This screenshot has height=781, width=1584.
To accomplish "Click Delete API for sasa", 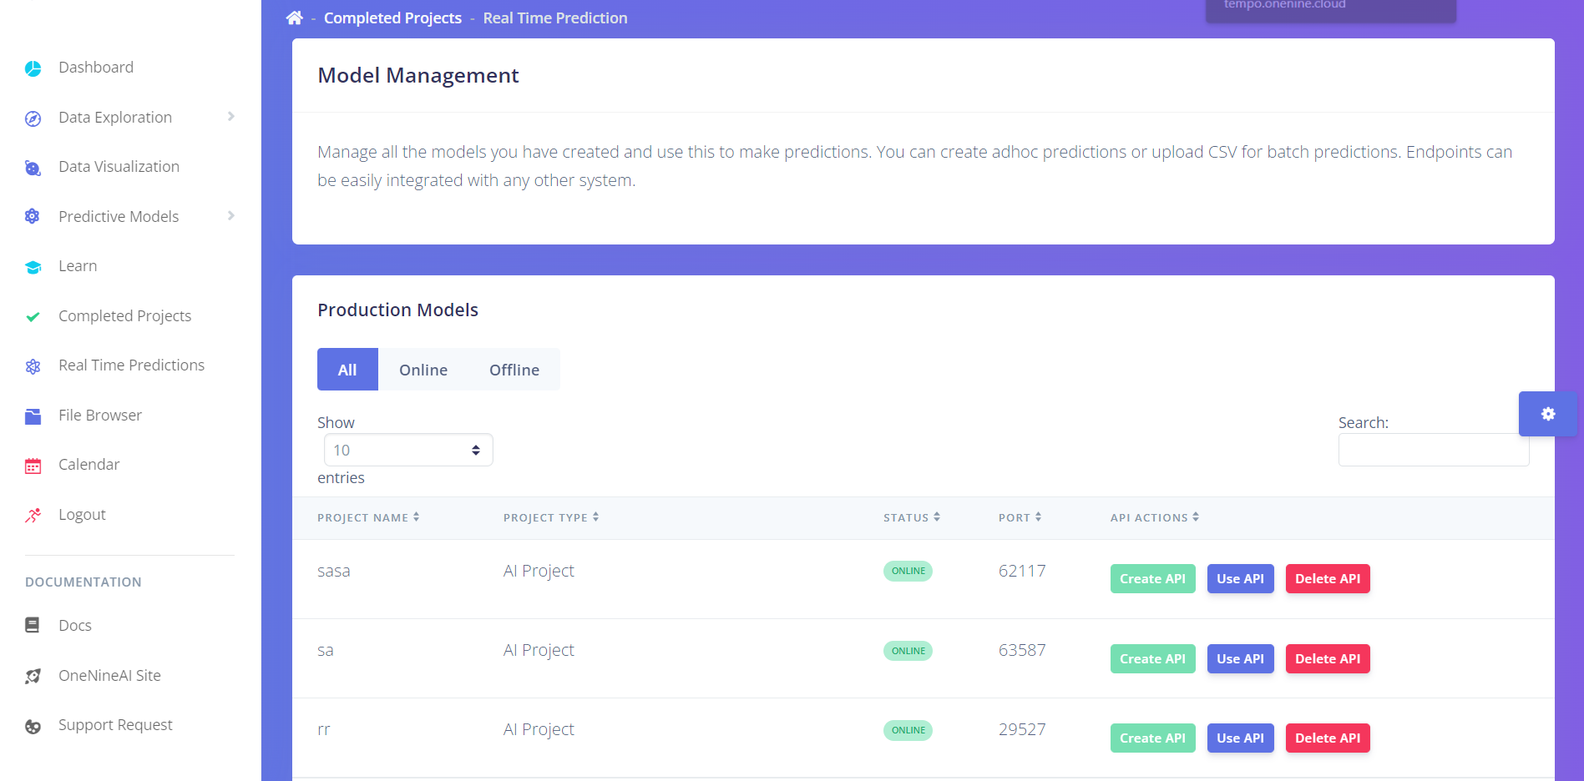I will pos(1328,579).
